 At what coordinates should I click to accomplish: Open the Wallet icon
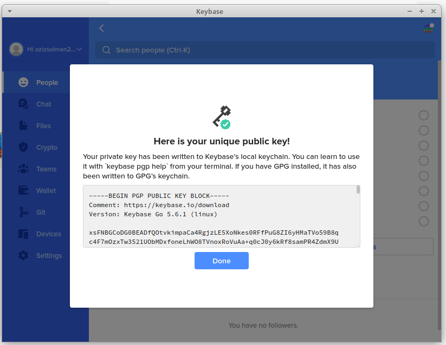pyautogui.click(x=23, y=190)
